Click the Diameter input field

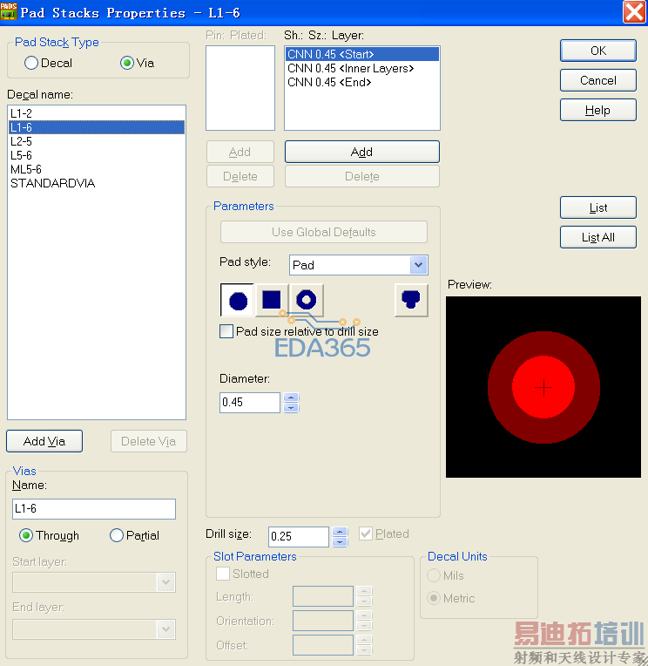(249, 402)
